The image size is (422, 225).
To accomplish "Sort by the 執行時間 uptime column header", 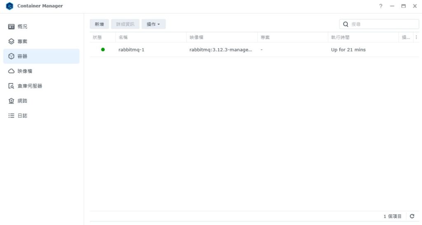I will tap(363, 37).
